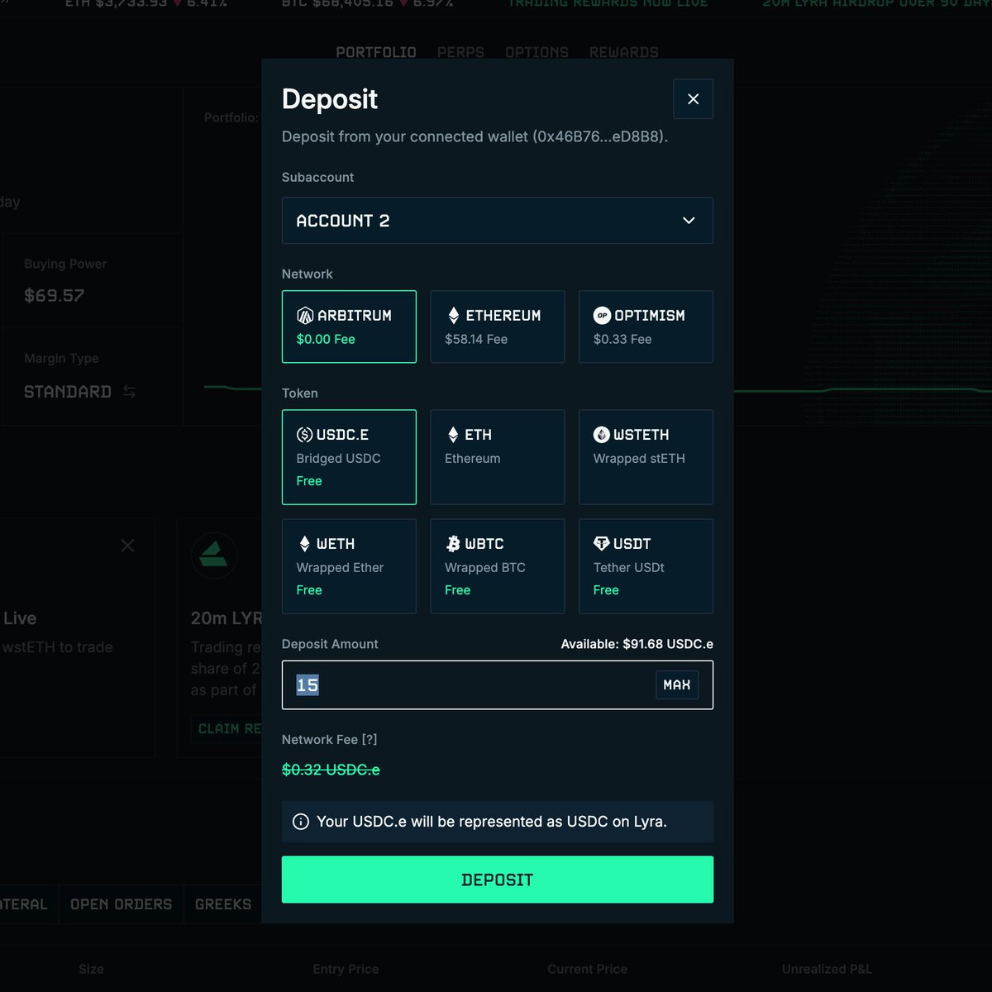Open the PERPS tab in background page
992x992 pixels.
point(460,52)
